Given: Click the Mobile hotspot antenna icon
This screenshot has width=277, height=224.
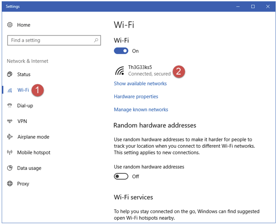Looking at the screenshot, I should (x=10, y=152).
